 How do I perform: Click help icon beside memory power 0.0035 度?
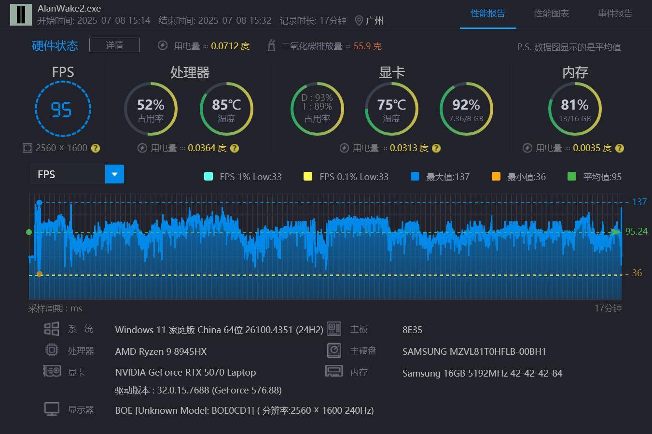click(620, 148)
